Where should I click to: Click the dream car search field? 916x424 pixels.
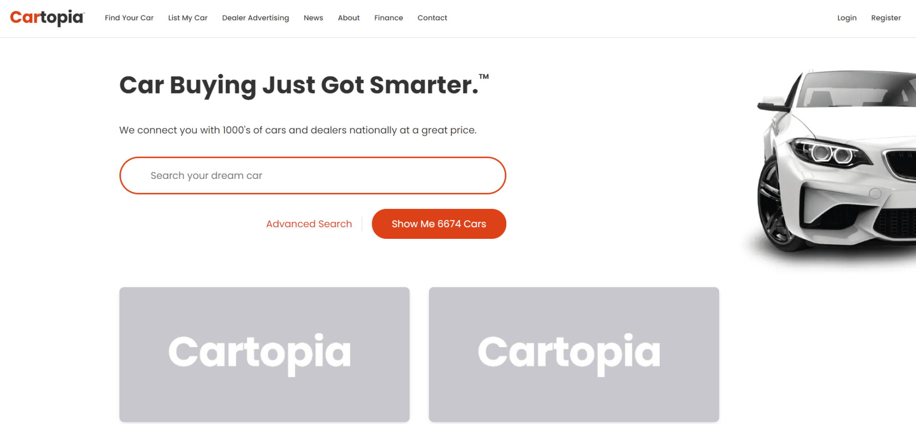click(x=312, y=175)
